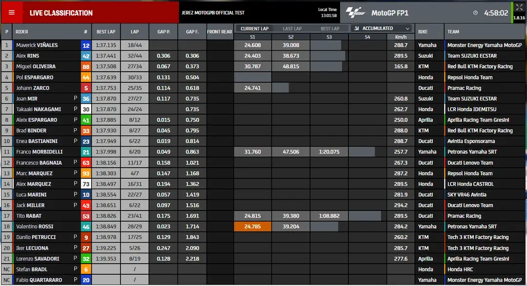This screenshot has width=527, height=286.
Task: Click Viñales' number 12 badge
Action: click(x=86, y=45)
